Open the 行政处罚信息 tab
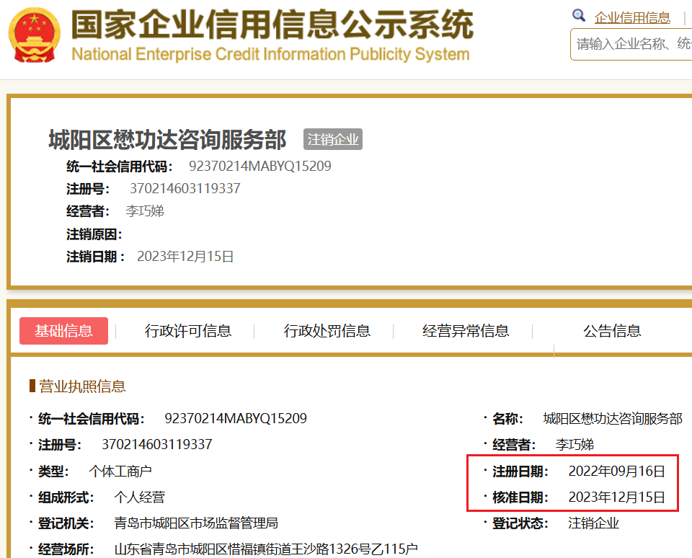Viewport: 692px width, 558px height. pos(327,331)
